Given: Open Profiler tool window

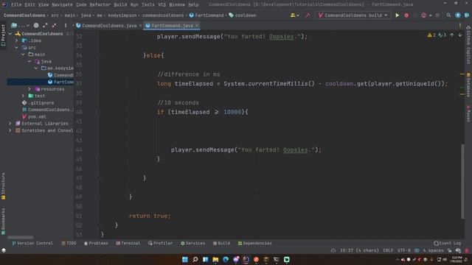Looking at the screenshot, I should (161, 244).
